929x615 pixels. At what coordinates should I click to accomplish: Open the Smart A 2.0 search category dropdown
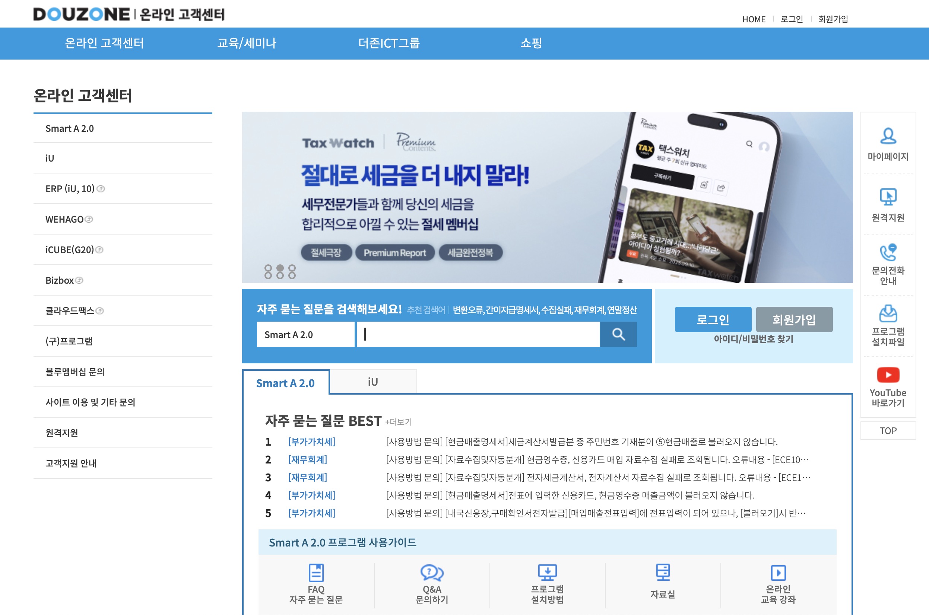point(305,335)
